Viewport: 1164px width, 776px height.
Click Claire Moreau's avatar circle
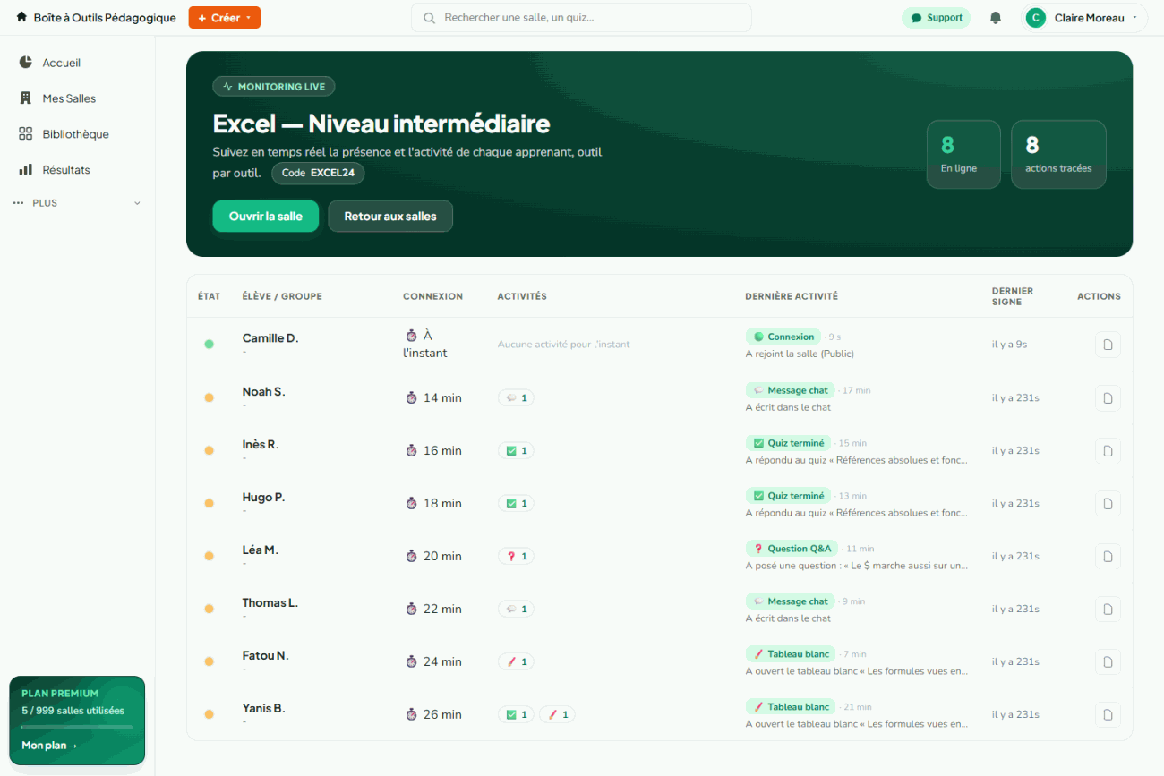[1036, 18]
